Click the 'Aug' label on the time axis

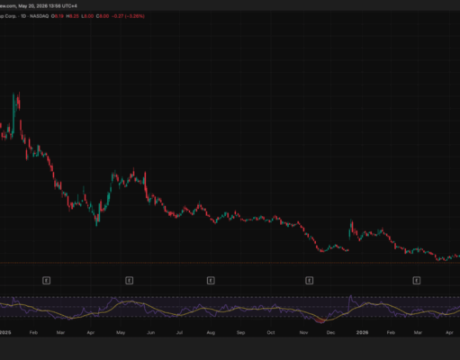[x=211, y=332]
